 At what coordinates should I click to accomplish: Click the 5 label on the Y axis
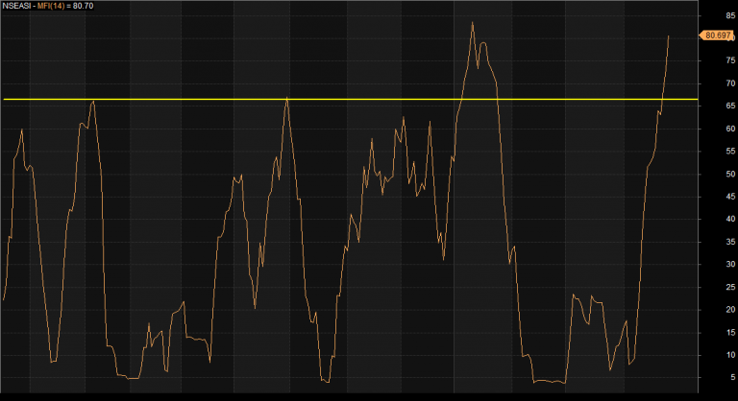click(x=733, y=377)
